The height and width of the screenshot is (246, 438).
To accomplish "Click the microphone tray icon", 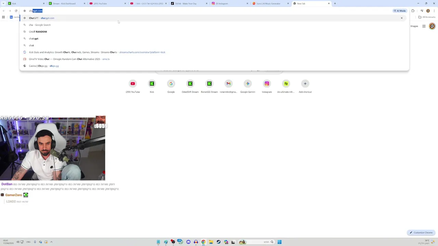I will (x=35, y=242).
